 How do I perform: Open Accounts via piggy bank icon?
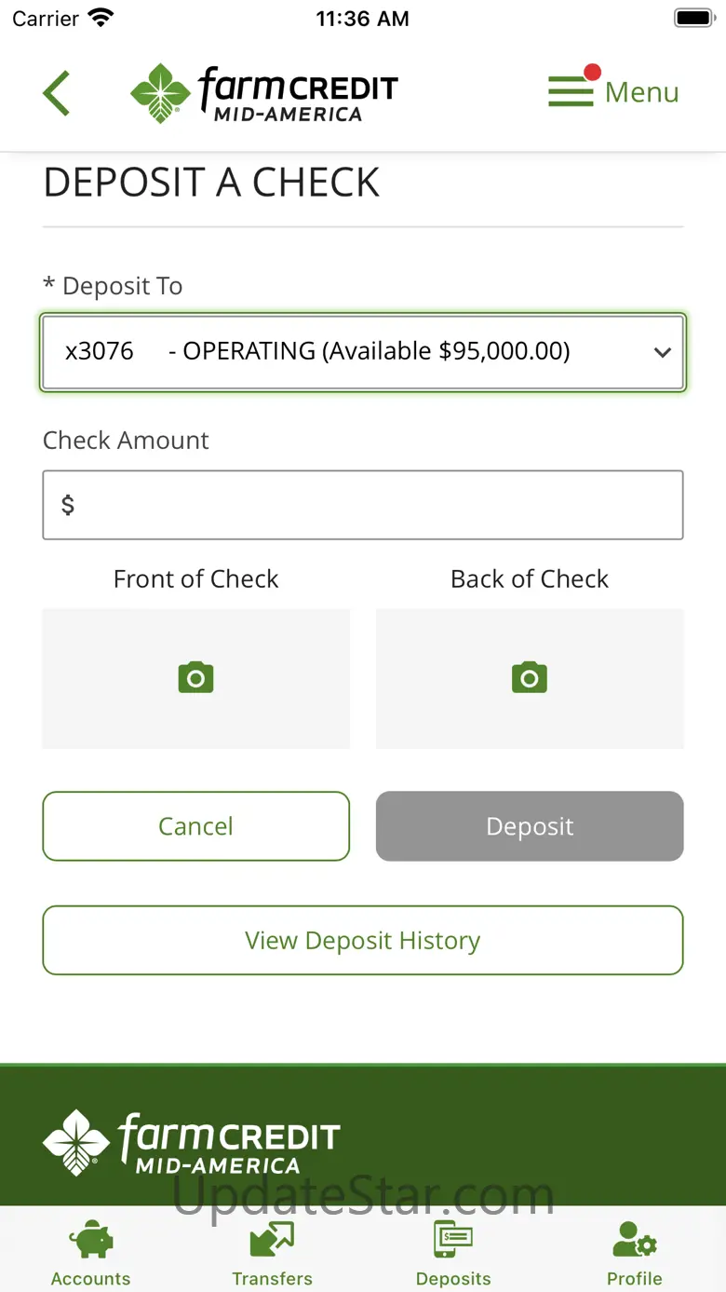[91, 1241]
